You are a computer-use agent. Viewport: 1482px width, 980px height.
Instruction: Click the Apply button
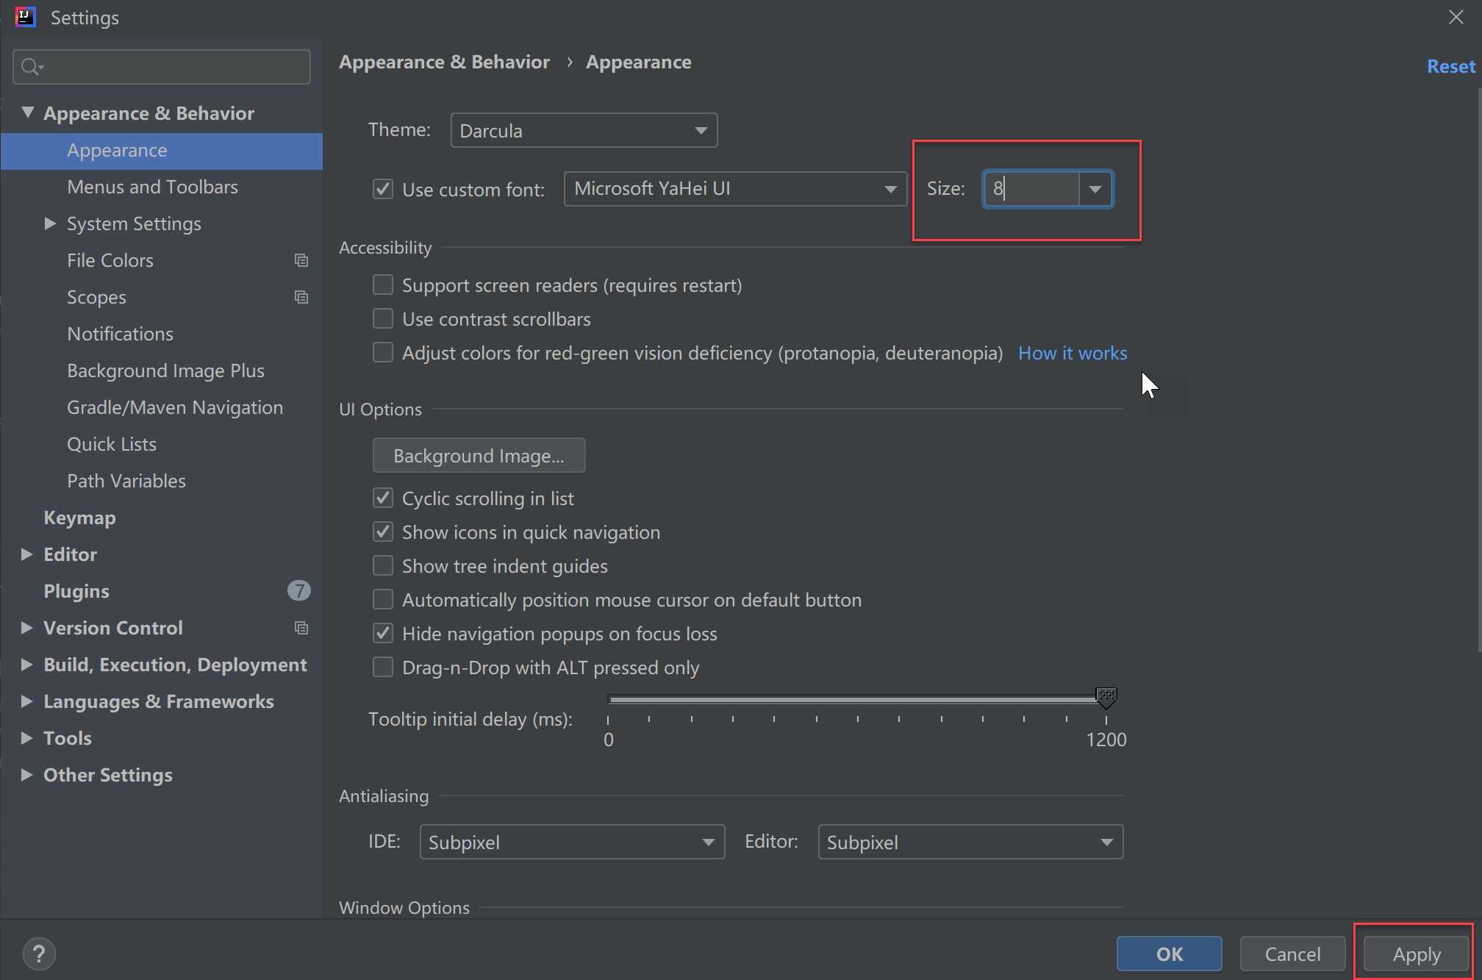tap(1416, 954)
